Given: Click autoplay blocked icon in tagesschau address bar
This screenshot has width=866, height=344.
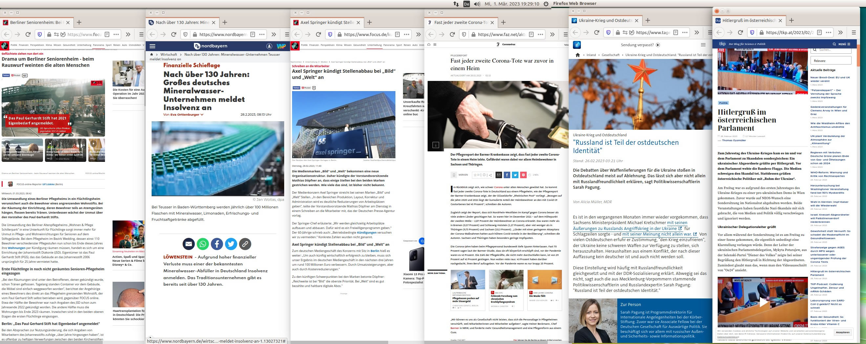Looking at the screenshot, I should pos(632,32).
